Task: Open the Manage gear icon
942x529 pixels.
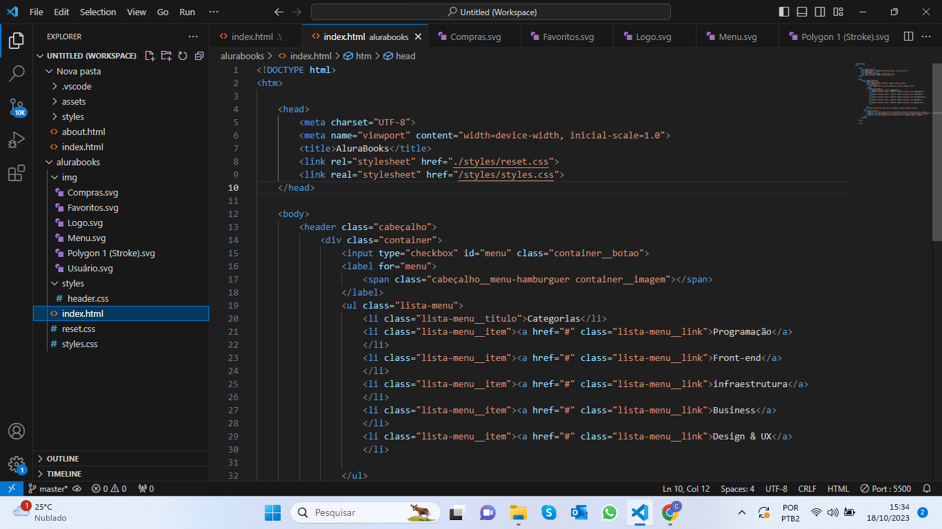Action: click(x=17, y=464)
